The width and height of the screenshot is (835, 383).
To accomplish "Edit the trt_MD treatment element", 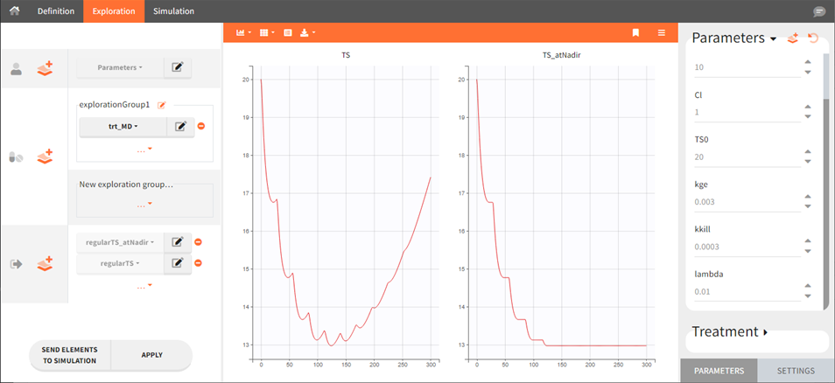I will tap(179, 126).
